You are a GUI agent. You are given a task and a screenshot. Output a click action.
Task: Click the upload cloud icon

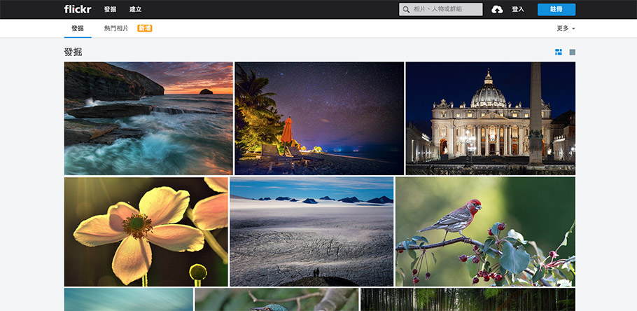[x=497, y=9]
